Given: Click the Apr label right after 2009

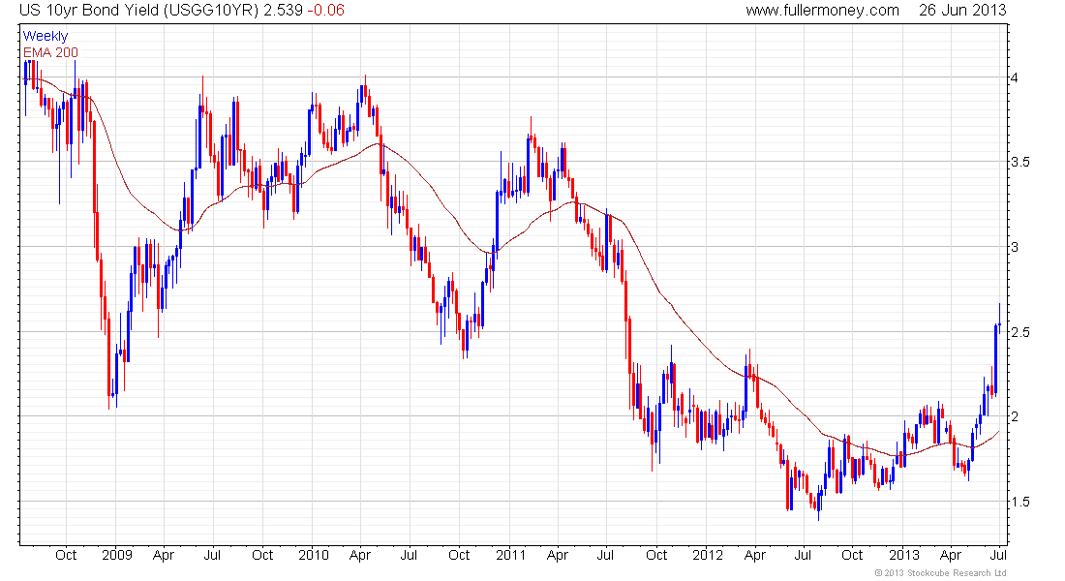Looking at the screenshot, I should [x=164, y=555].
